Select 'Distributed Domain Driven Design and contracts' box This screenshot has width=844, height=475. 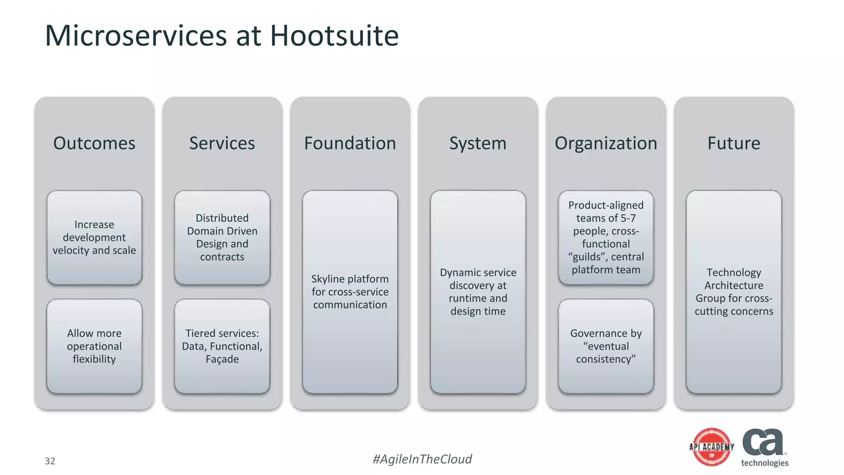click(222, 237)
